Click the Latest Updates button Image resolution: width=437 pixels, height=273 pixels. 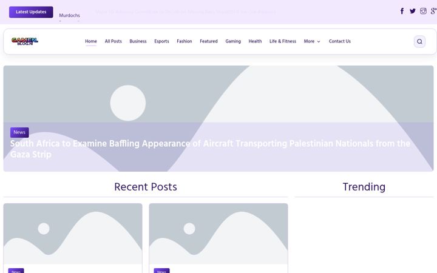click(x=31, y=12)
